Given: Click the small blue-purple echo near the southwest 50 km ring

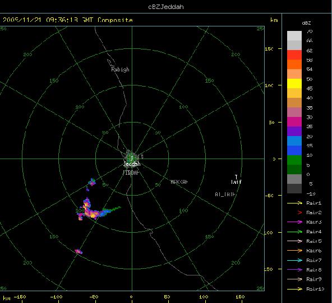Looking at the screenshot, I should point(92,182).
